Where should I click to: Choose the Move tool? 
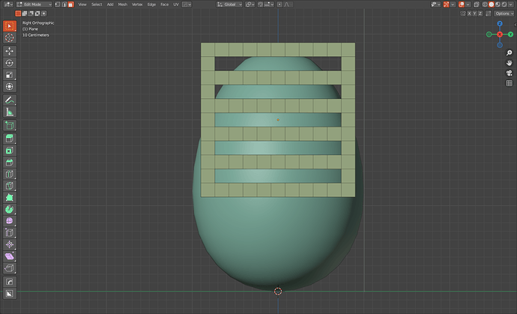[x=10, y=51]
